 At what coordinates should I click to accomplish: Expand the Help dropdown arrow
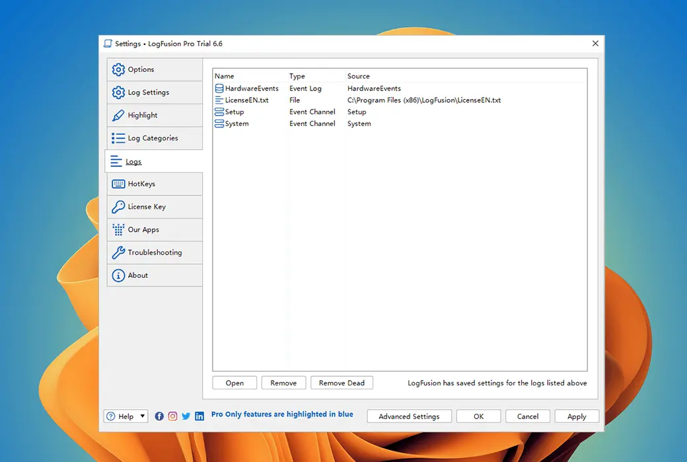click(x=143, y=416)
